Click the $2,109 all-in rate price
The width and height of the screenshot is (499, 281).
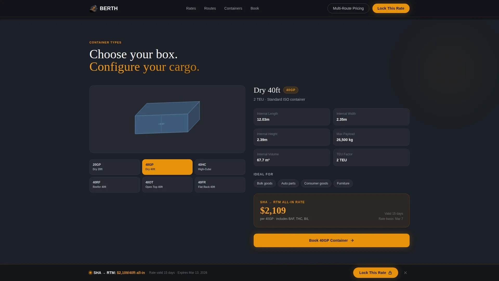click(273, 210)
